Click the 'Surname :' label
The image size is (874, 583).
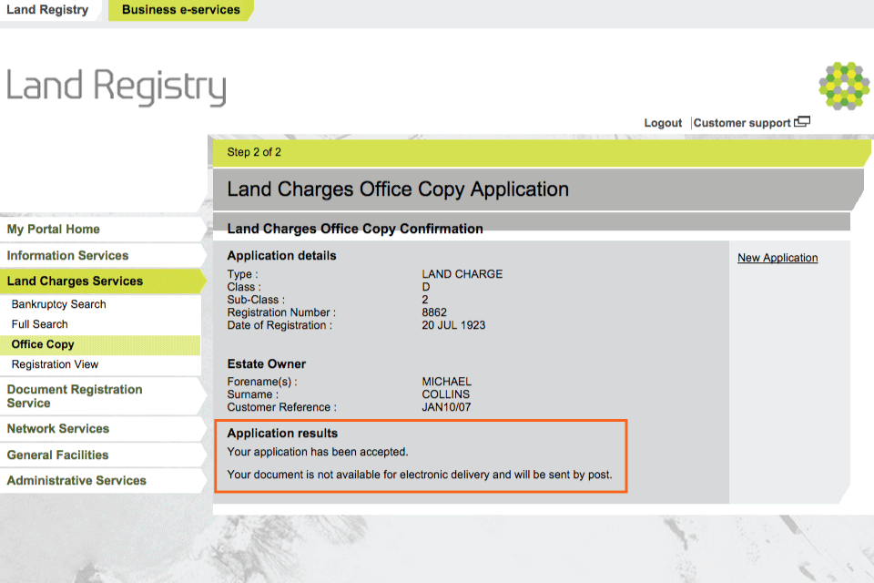pyautogui.click(x=252, y=394)
